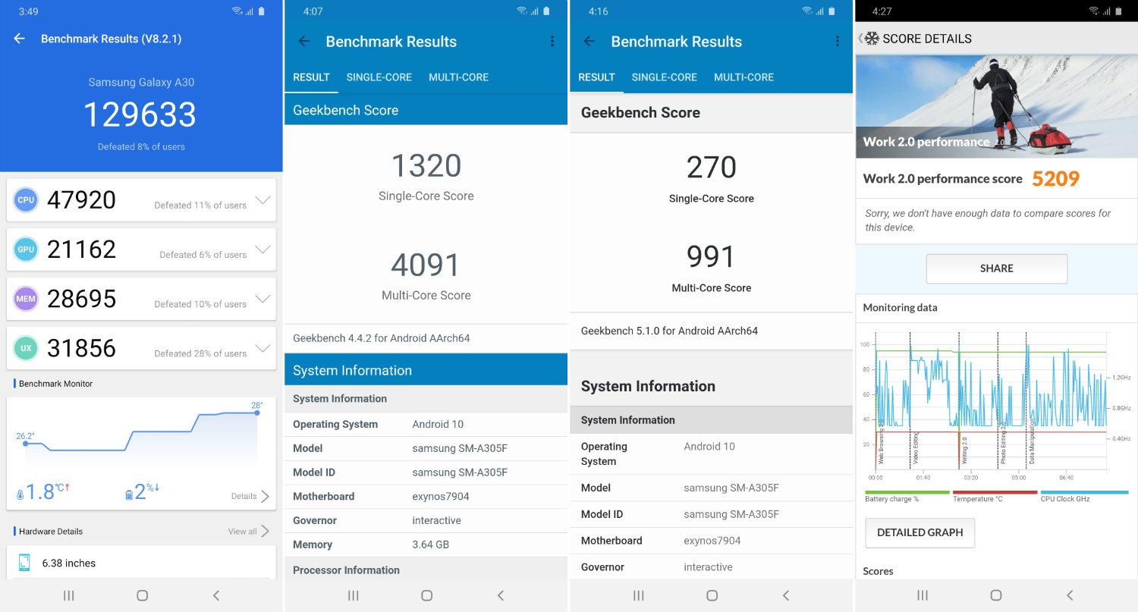This screenshot has height=612, width=1138.
Task: Tap the 129633 total score
Action: click(140, 115)
